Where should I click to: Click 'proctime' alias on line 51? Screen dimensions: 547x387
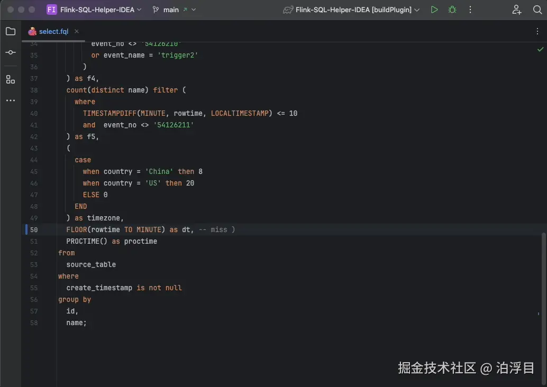(141, 241)
